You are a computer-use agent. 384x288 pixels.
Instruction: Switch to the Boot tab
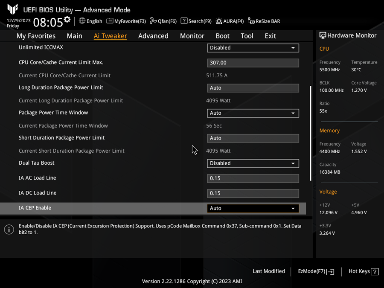pos(222,36)
